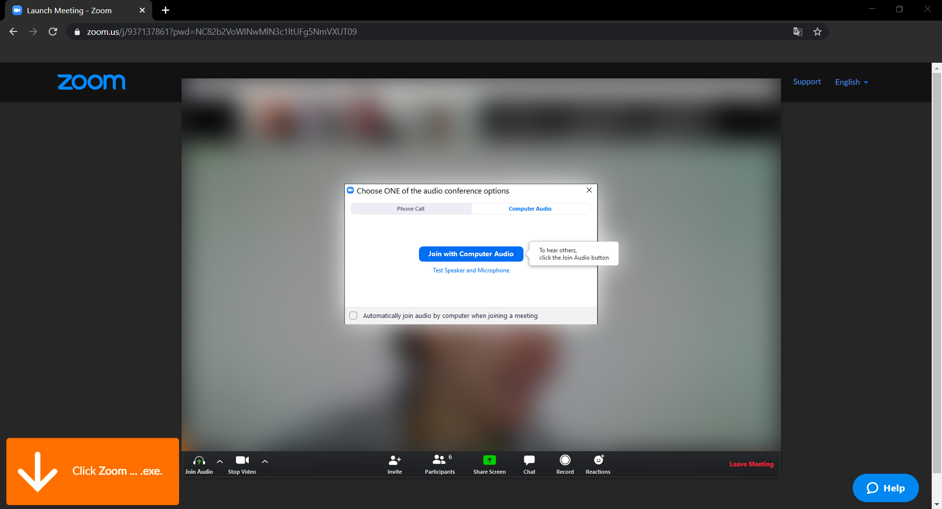
Task: Click the browser back arrow
Action: 14,32
